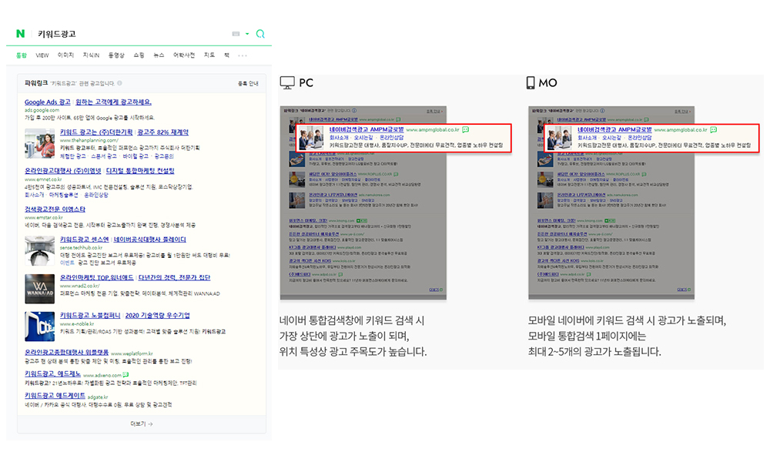The height and width of the screenshot is (462, 770).
Task: Expand the search box dropdown arrow
Action: click(x=247, y=34)
